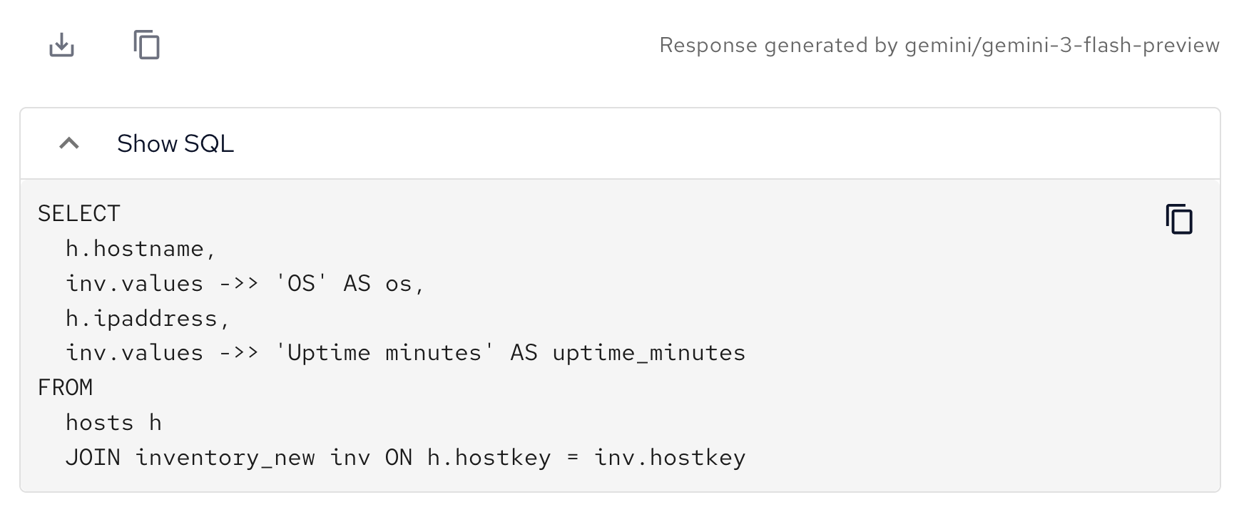The image size is (1244, 512).
Task: Click the SELECT keyword in the query
Action: pyautogui.click(x=79, y=214)
